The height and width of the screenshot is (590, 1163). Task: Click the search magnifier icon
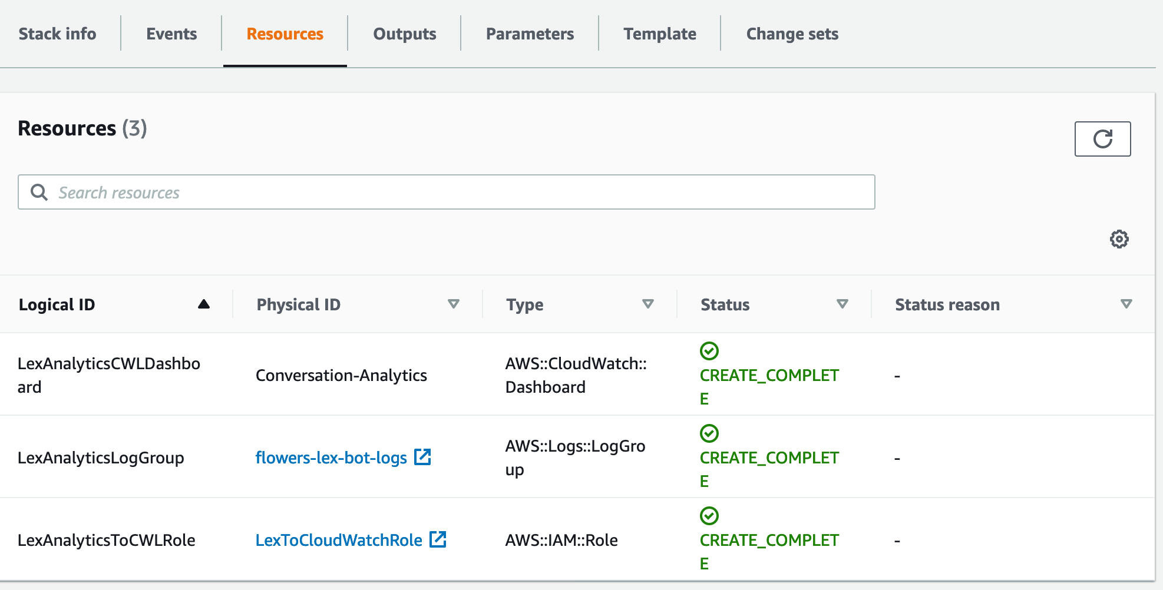(39, 192)
